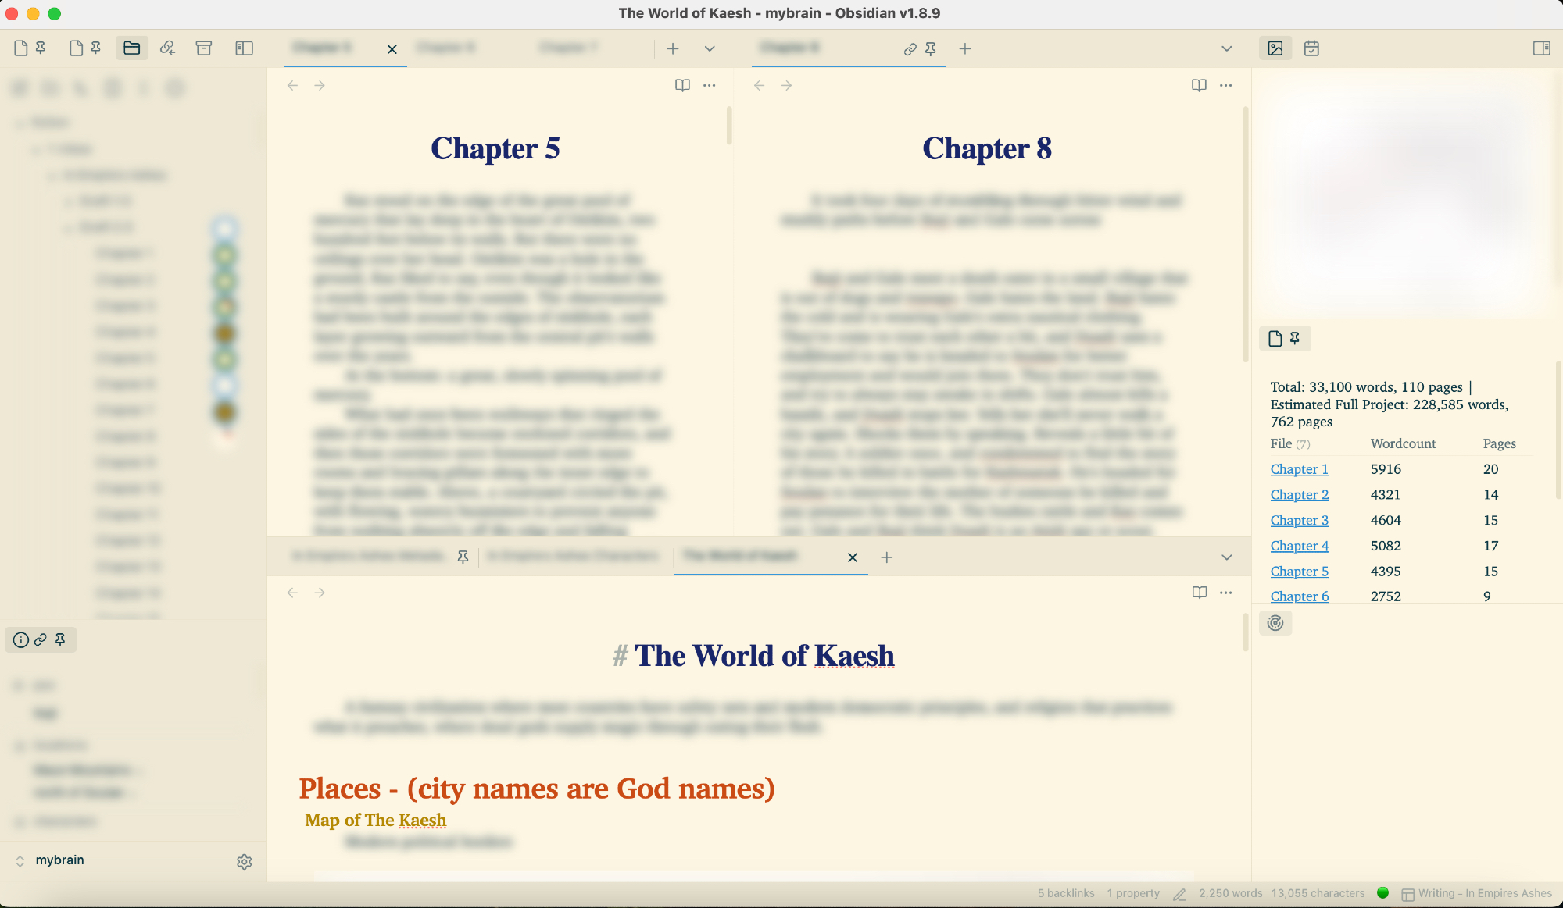Open the file explorer folder icon

pyautogui.click(x=132, y=48)
